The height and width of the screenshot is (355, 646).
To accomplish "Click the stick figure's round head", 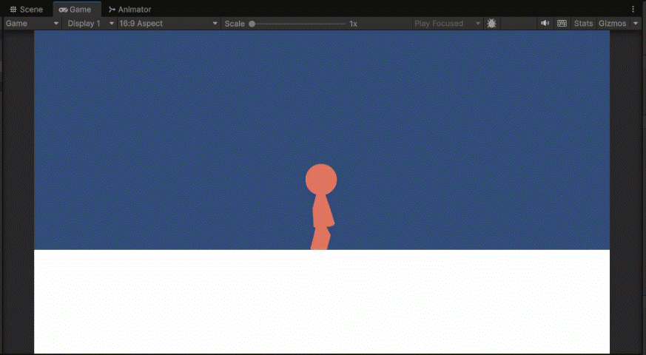I will (321, 179).
